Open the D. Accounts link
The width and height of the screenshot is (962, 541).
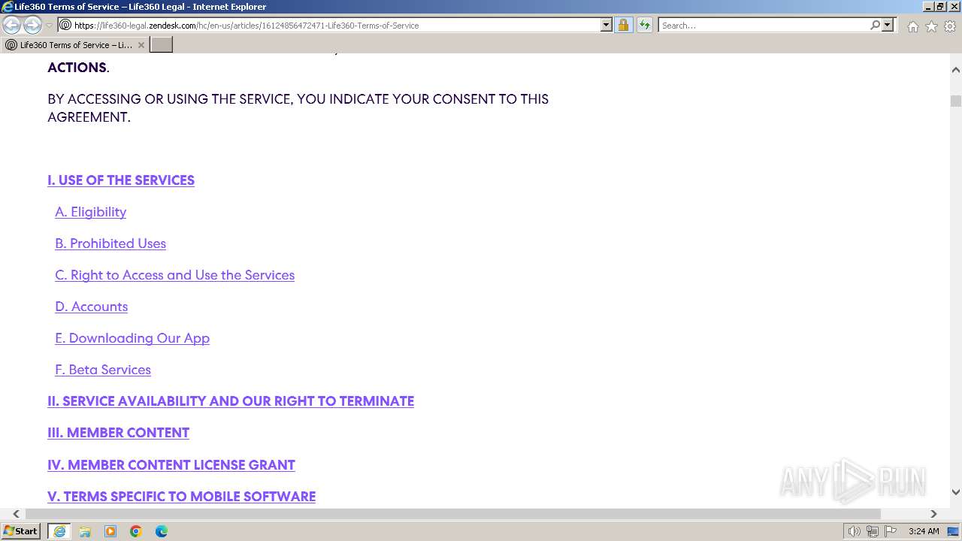click(x=91, y=307)
